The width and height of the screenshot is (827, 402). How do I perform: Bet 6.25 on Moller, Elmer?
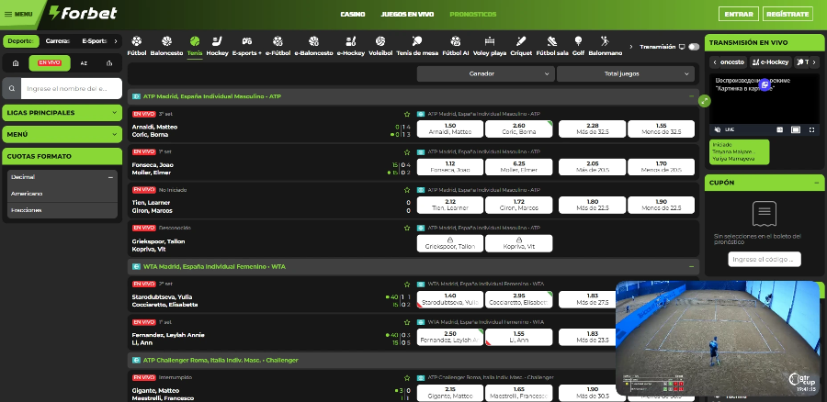[x=519, y=167]
